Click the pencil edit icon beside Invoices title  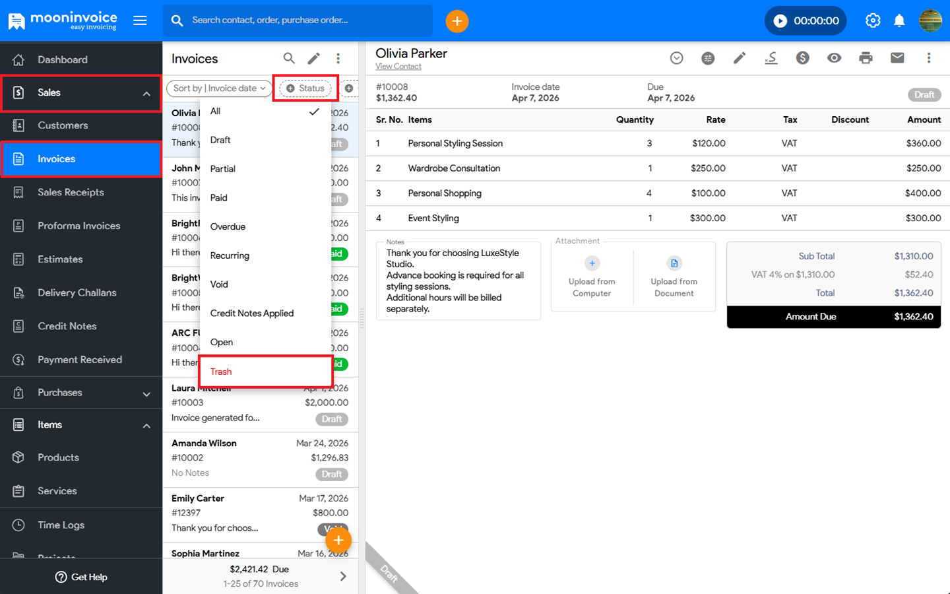click(x=313, y=59)
